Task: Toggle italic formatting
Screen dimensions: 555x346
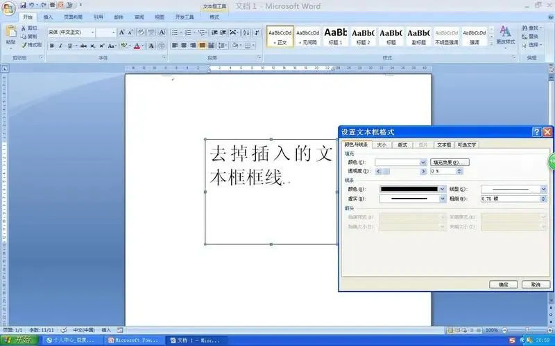Action: coord(60,46)
